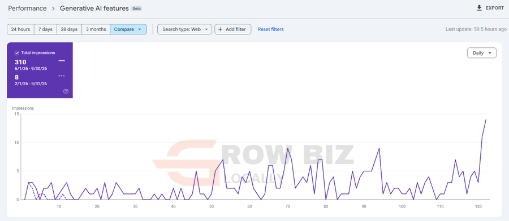Click the 8 impressions comparison value
The image size is (509, 221).
[x=16, y=77]
